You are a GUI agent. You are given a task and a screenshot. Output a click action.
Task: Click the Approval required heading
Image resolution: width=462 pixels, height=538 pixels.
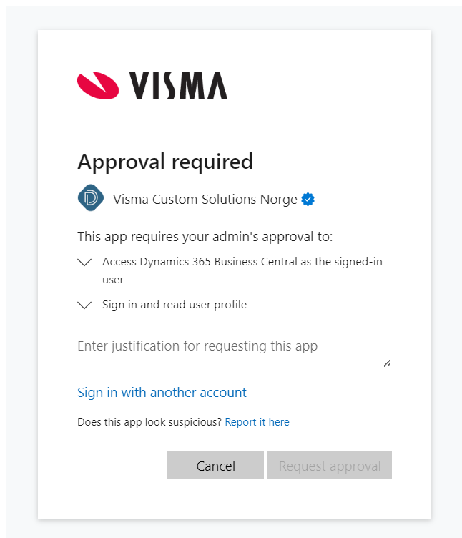pyautogui.click(x=165, y=162)
